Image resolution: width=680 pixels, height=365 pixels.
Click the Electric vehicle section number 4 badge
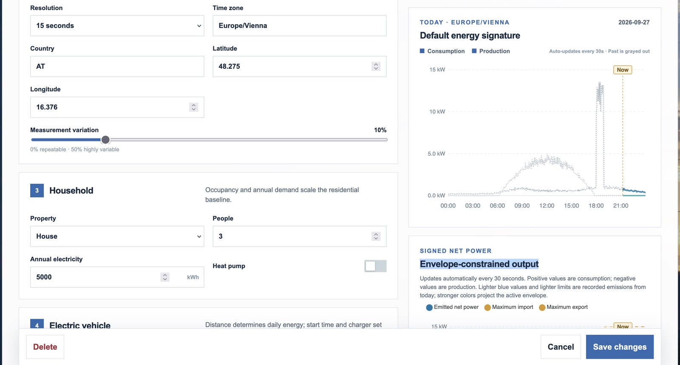click(x=37, y=324)
